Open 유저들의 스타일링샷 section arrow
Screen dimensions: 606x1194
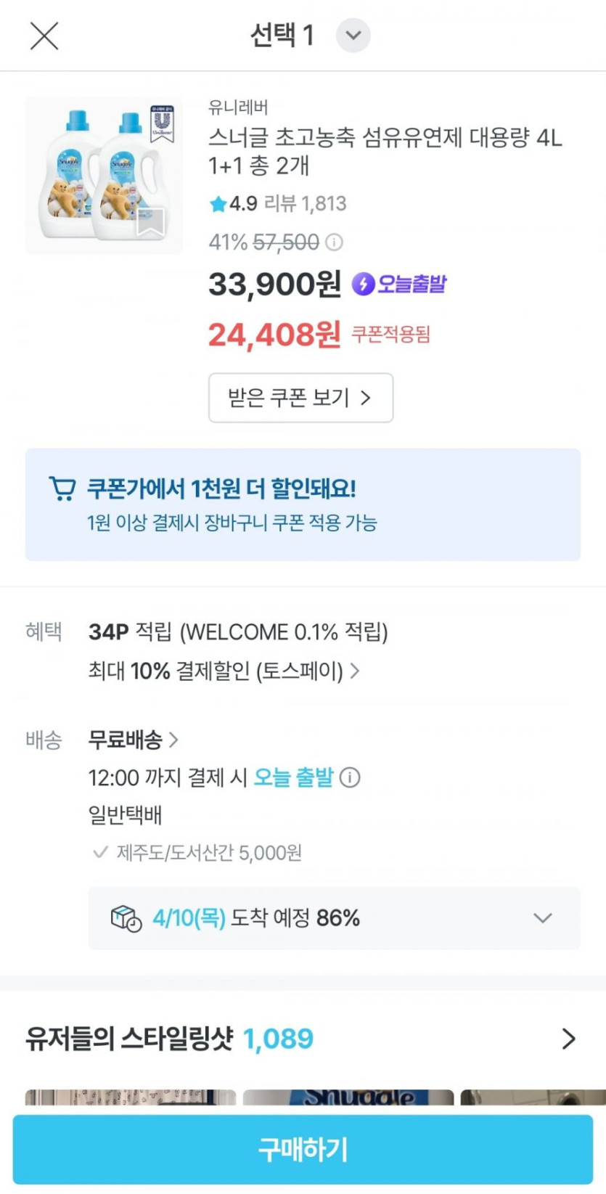coord(568,1039)
